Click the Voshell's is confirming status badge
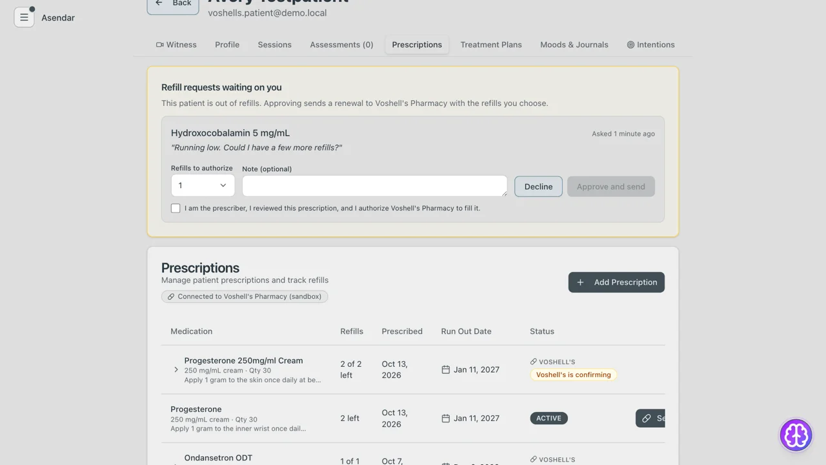Image resolution: width=826 pixels, height=465 pixels. point(574,375)
